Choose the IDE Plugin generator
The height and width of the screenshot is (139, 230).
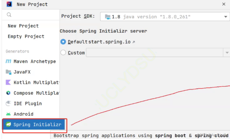point(31,104)
